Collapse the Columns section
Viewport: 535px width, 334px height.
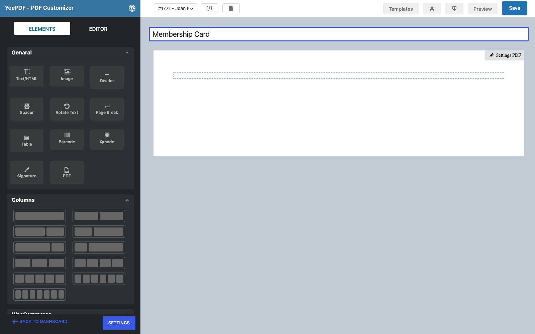[x=127, y=200]
